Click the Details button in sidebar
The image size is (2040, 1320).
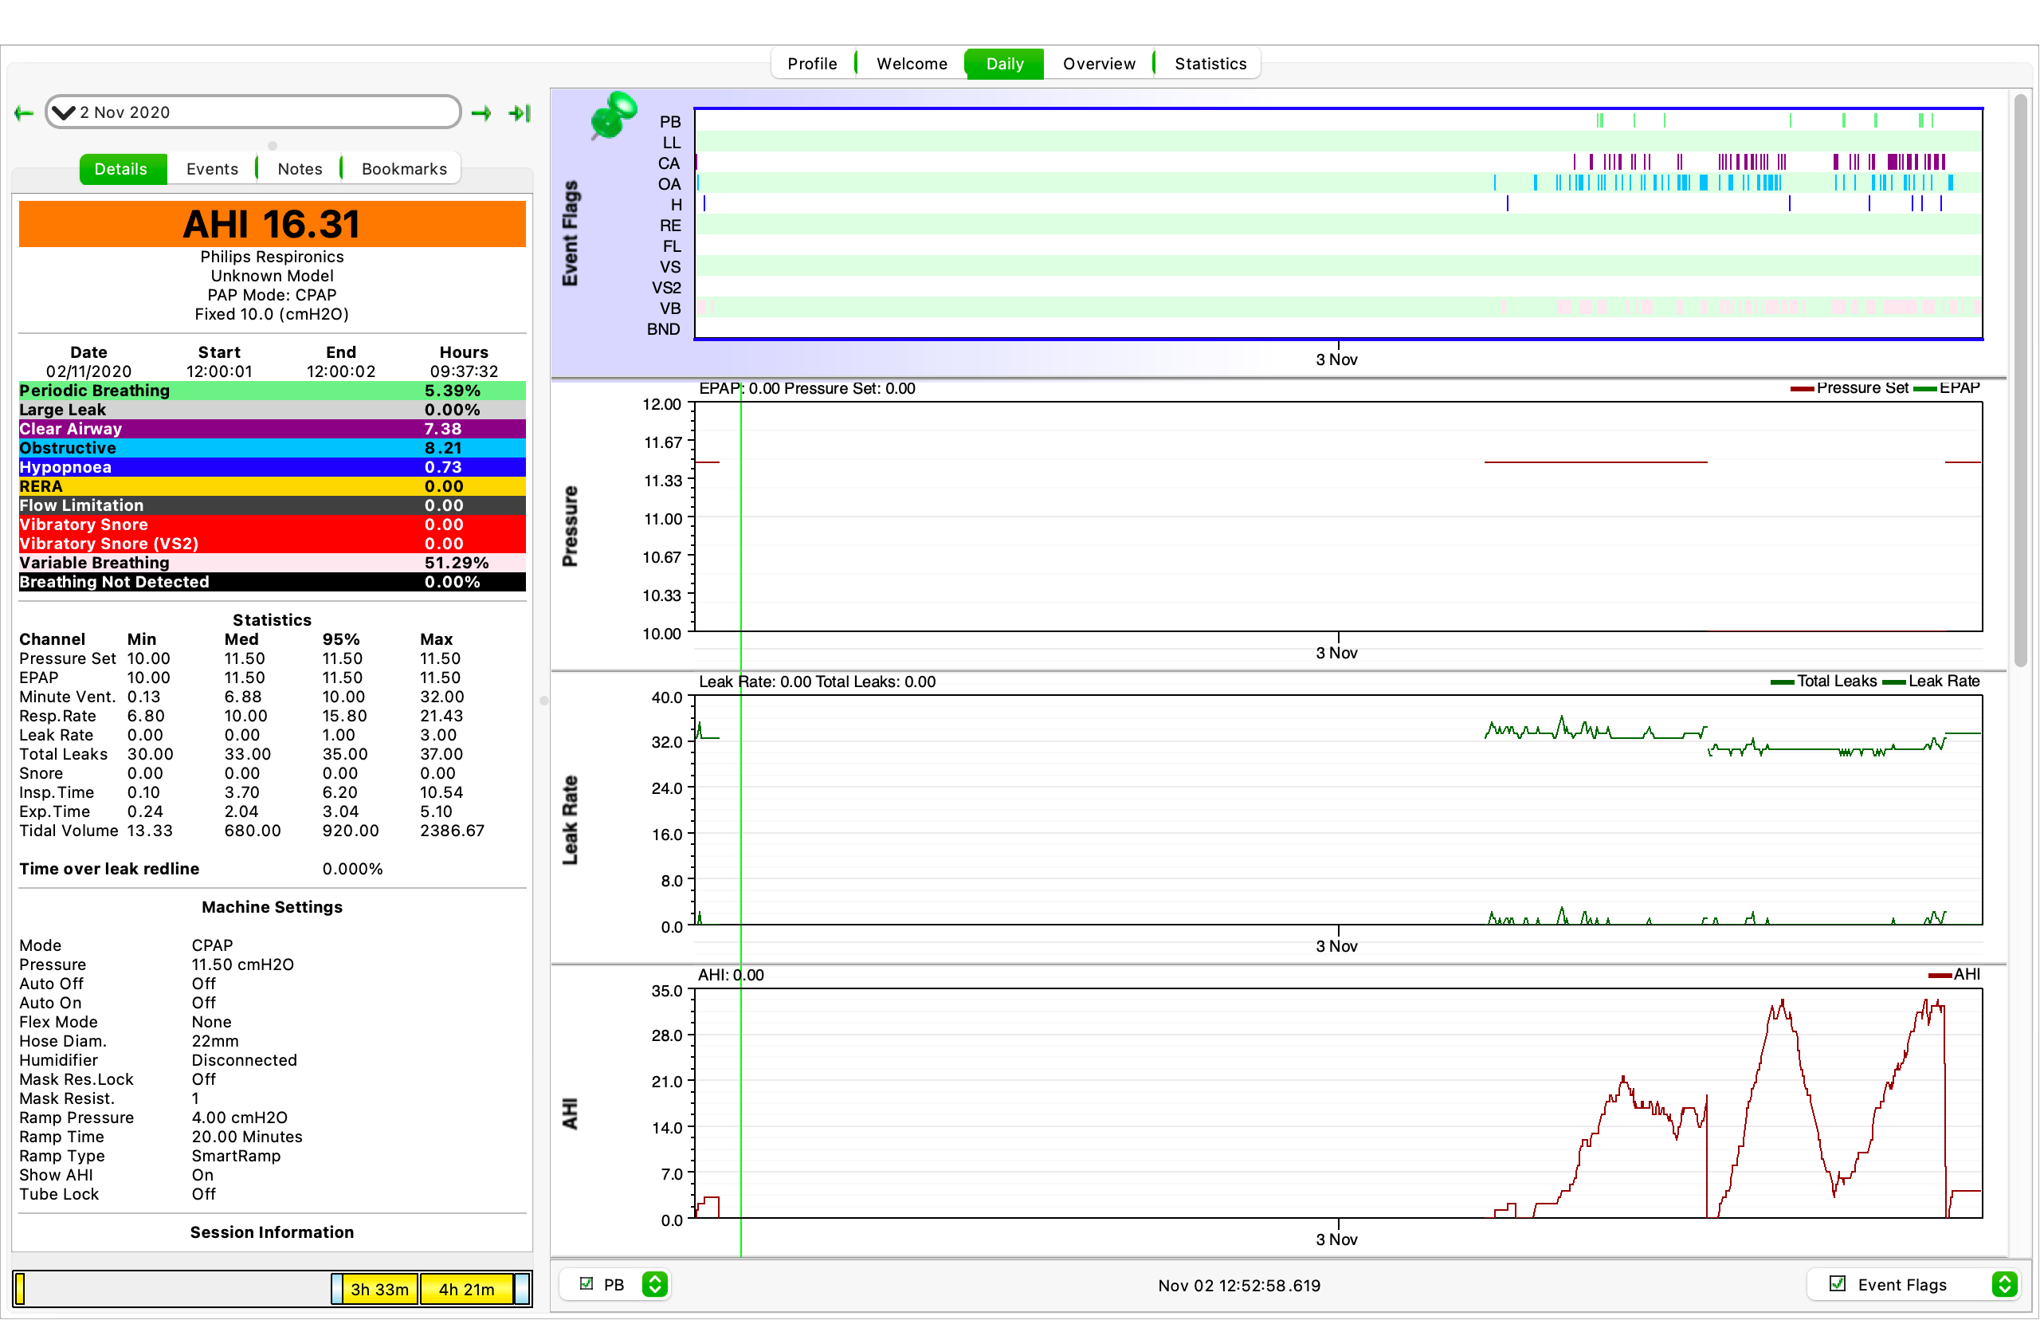(117, 168)
